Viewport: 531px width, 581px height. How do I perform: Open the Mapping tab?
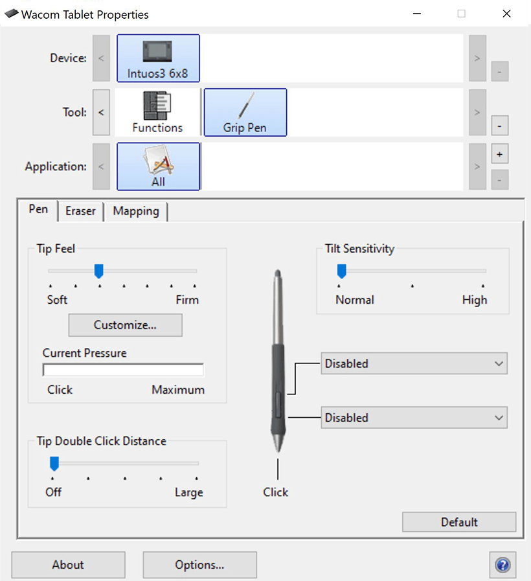tap(136, 211)
